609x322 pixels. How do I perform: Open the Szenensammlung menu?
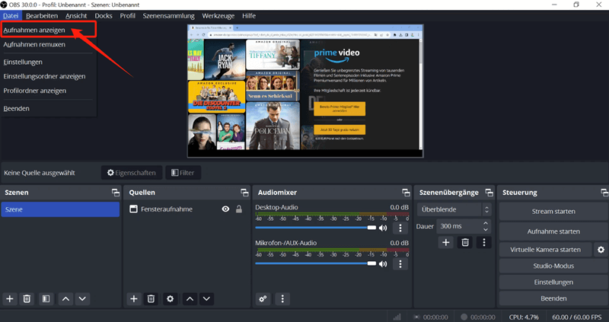pyautogui.click(x=168, y=15)
